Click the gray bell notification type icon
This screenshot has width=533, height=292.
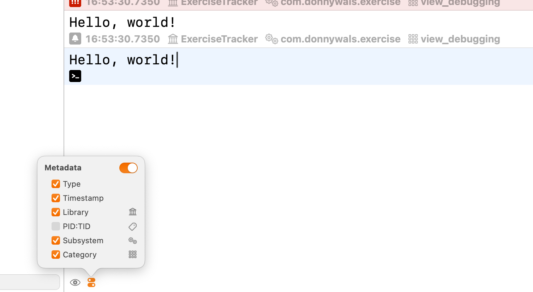click(75, 39)
